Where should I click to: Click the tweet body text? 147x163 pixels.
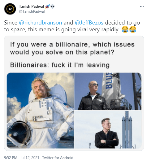72,26
